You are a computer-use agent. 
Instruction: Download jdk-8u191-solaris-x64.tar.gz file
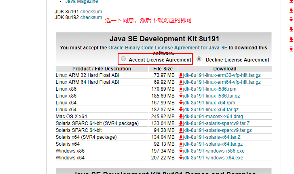[x=213, y=144]
